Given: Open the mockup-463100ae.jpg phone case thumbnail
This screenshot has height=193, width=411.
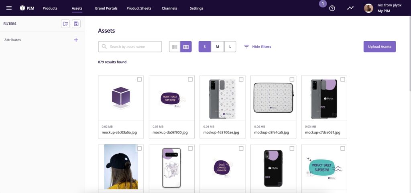Looking at the screenshot, I should [222, 98].
